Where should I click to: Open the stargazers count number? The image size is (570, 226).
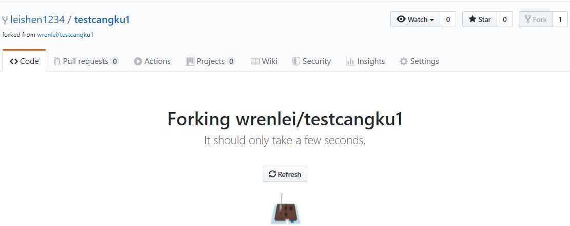(x=504, y=19)
